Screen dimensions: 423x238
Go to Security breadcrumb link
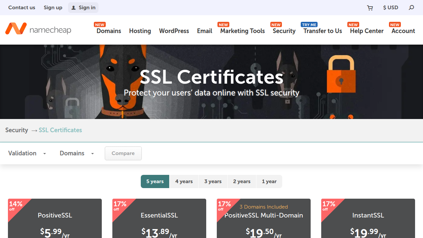17,130
